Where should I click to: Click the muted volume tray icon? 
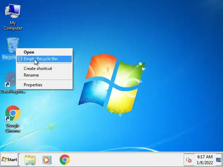[189, 160]
